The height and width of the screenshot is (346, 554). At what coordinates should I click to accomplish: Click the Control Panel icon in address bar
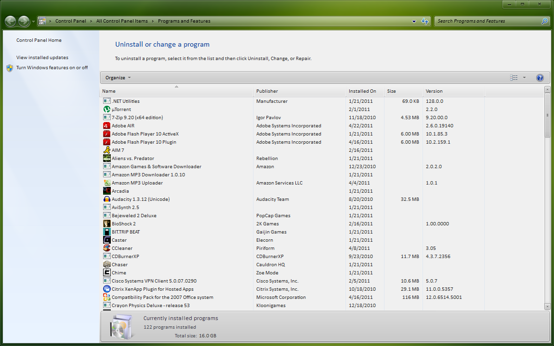pyautogui.click(x=42, y=21)
